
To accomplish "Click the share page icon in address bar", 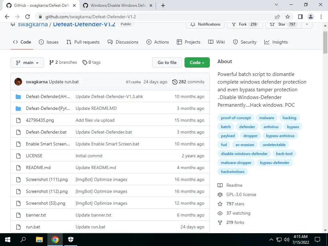I will (277, 17).
